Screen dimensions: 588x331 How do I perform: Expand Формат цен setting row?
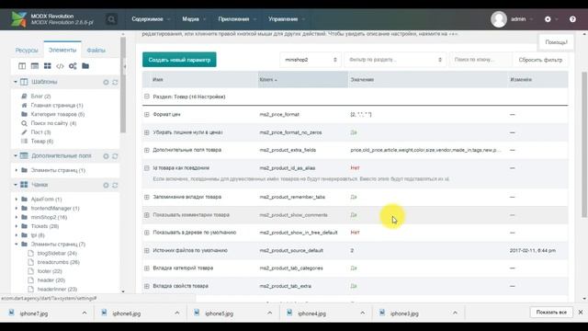coord(147,114)
